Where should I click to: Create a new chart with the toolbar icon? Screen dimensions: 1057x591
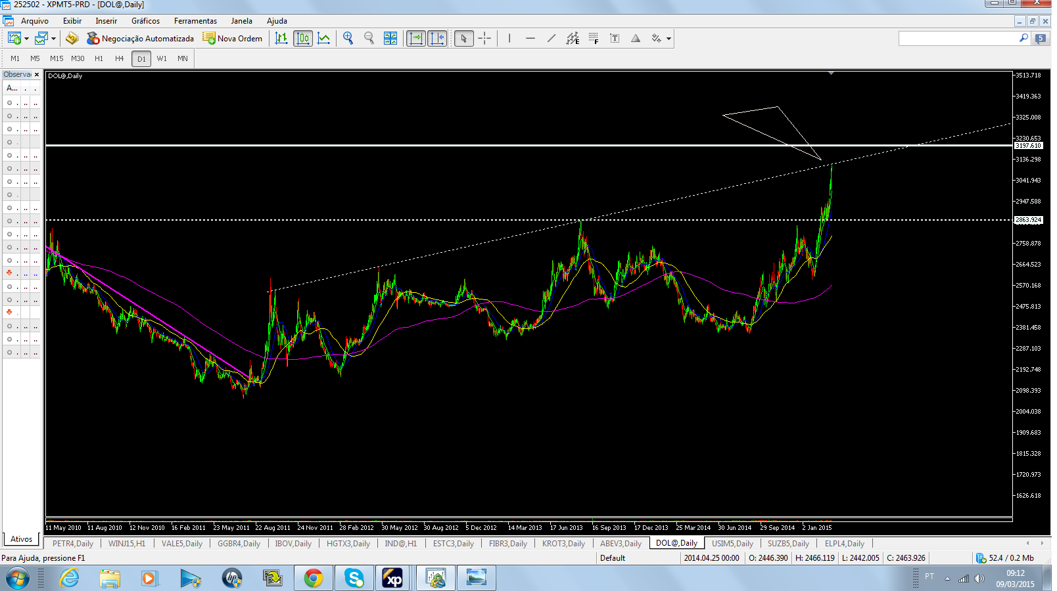coord(14,38)
